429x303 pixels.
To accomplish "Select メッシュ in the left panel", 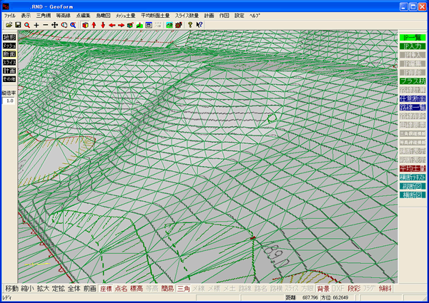I will click(9, 46).
